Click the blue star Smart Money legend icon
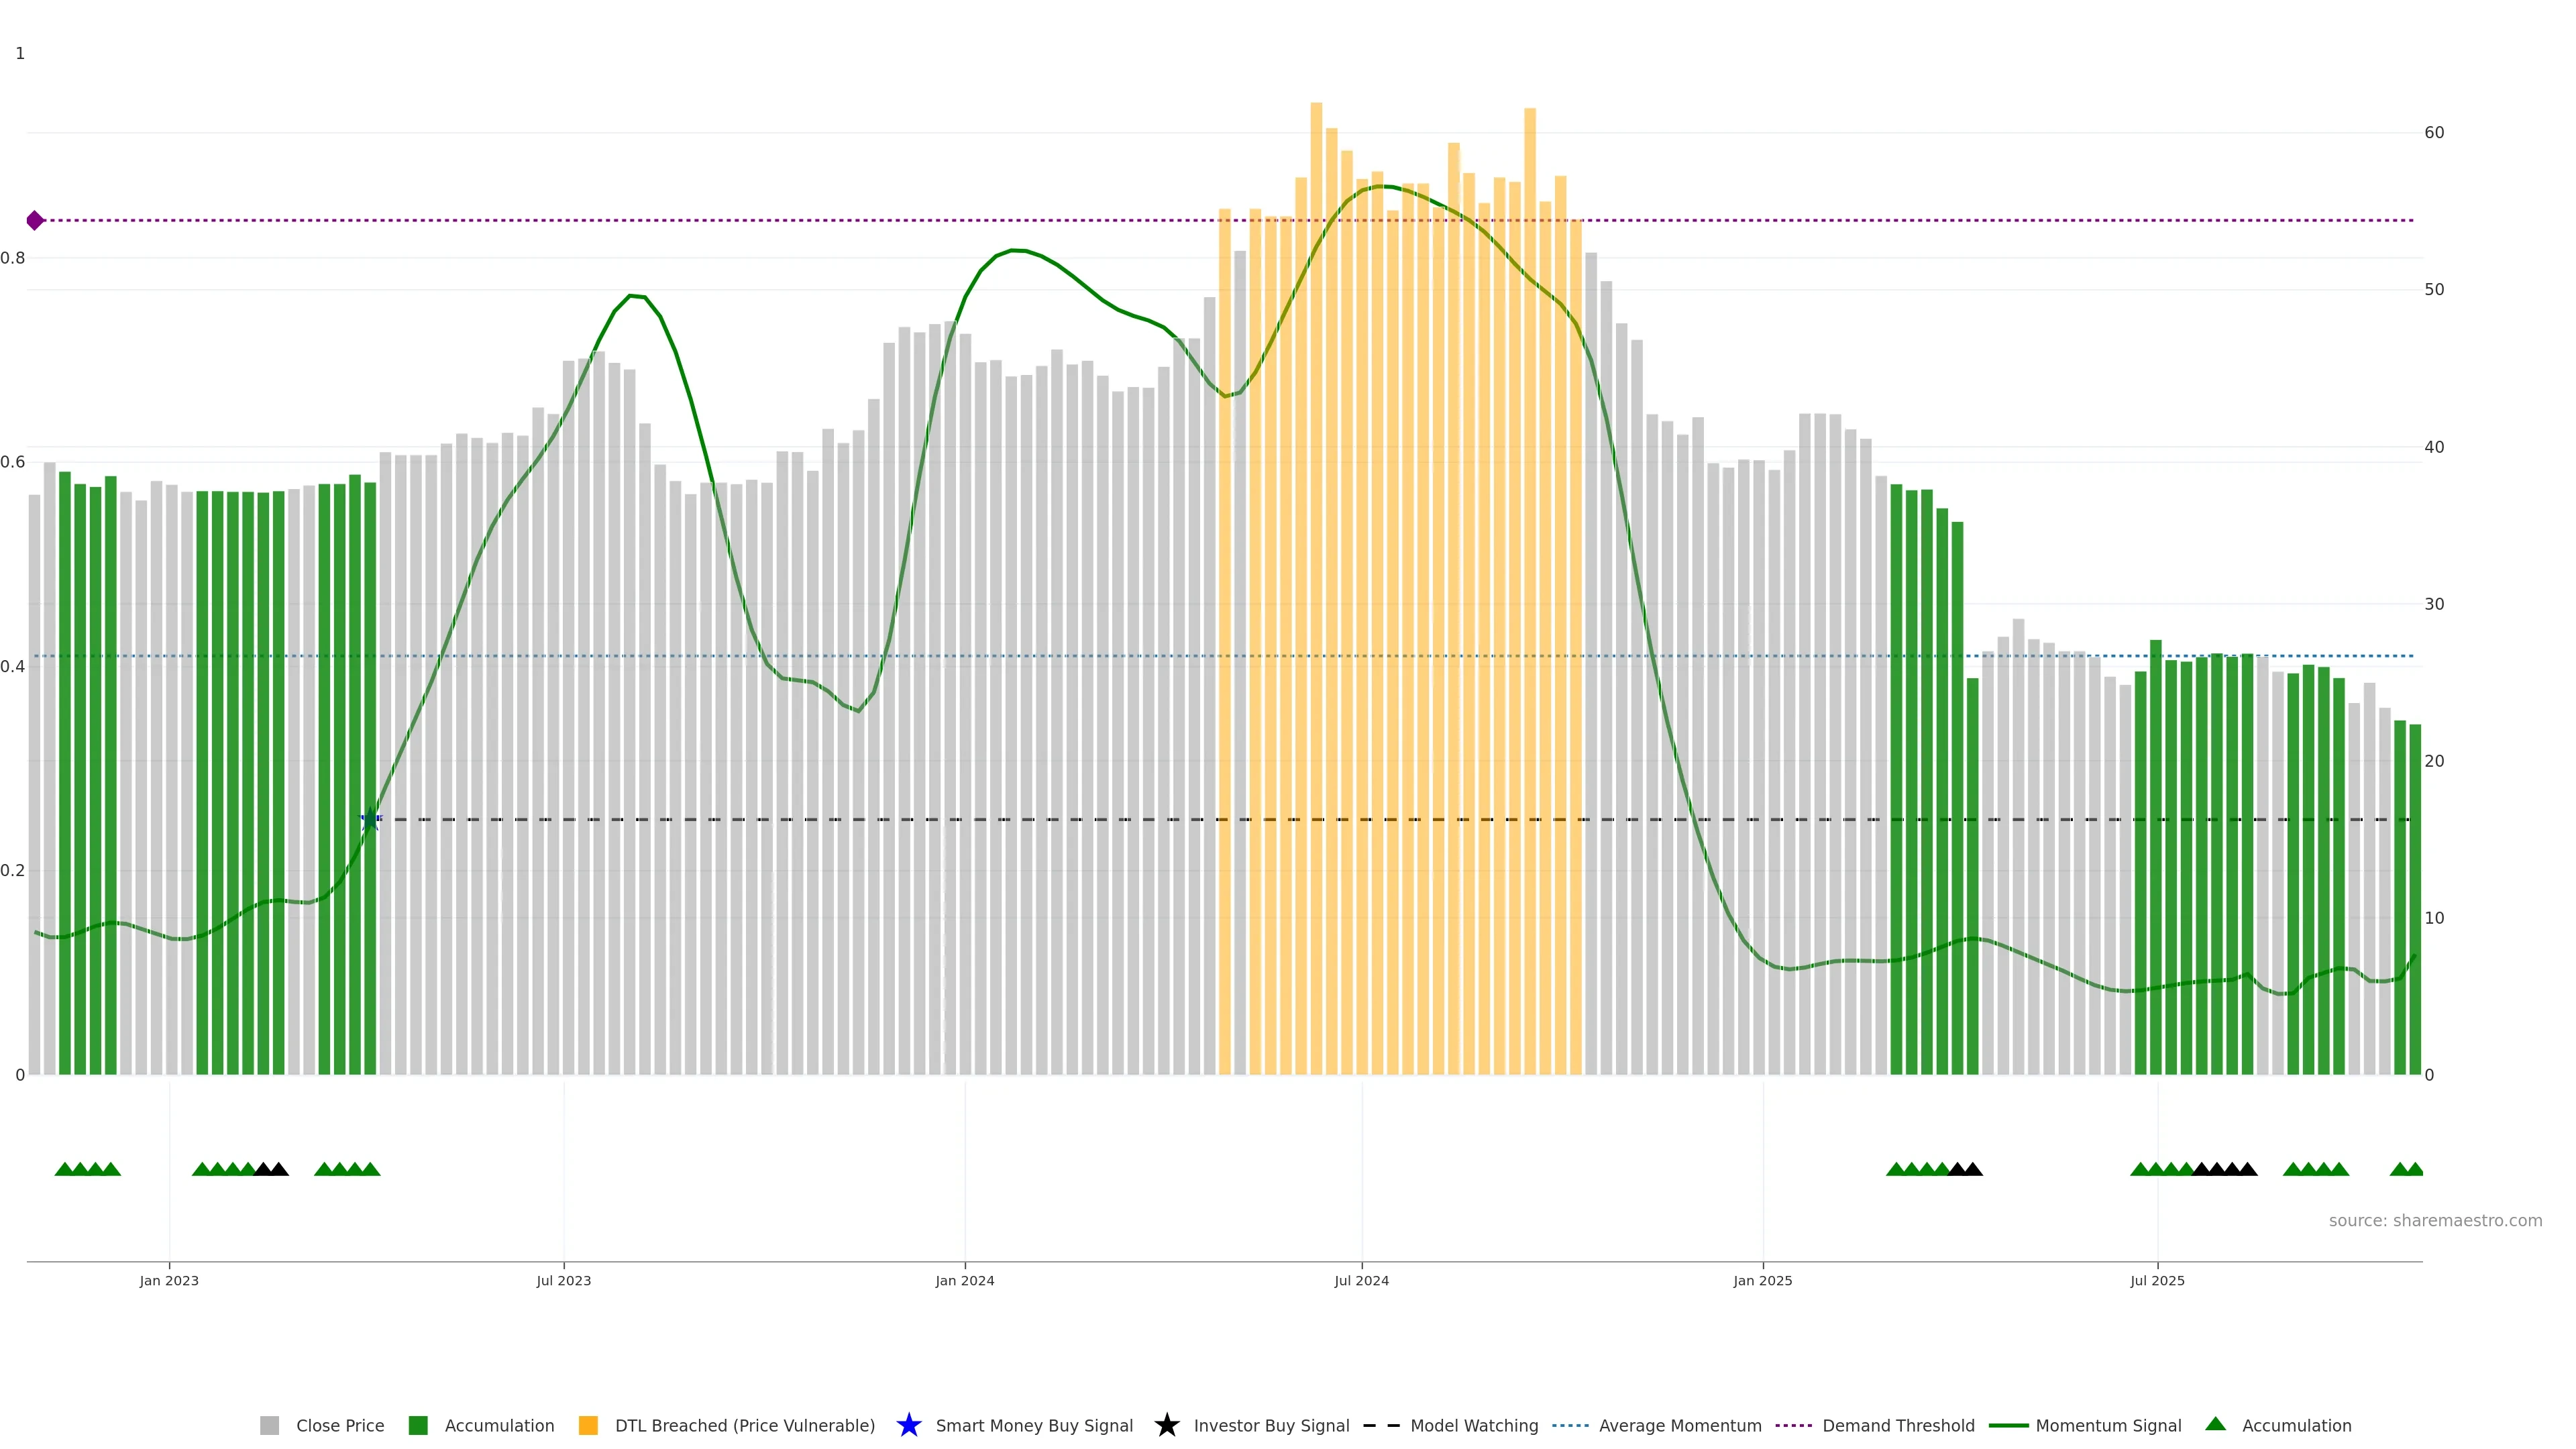Image resolution: width=2576 pixels, height=1449 pixels. tap(908, 1425)
